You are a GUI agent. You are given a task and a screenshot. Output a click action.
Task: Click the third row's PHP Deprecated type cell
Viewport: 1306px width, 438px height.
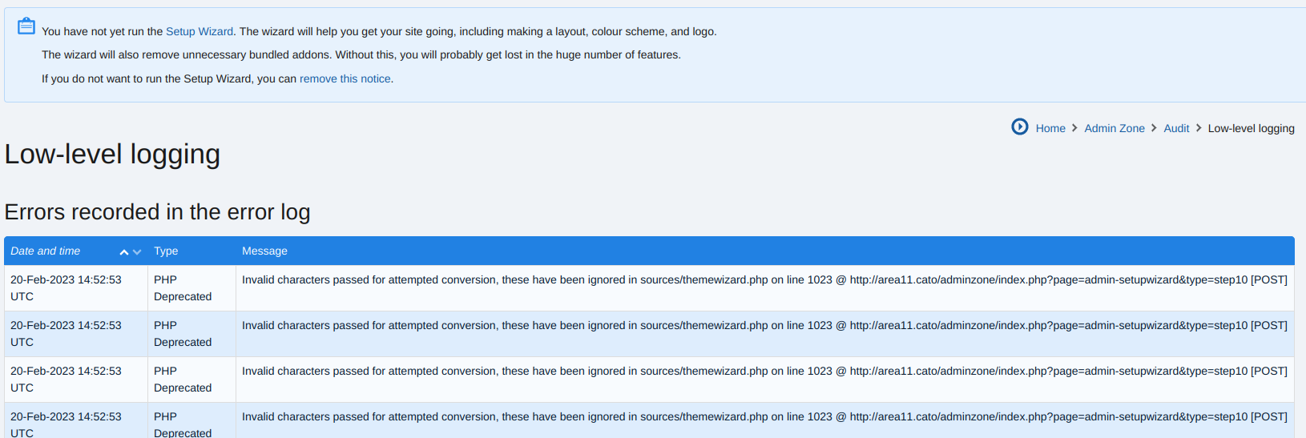pyautogui.click(x=183, y=379)
